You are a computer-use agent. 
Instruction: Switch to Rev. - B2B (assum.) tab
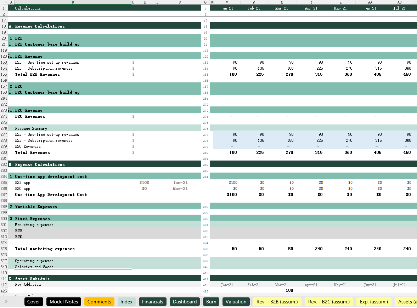277,302
